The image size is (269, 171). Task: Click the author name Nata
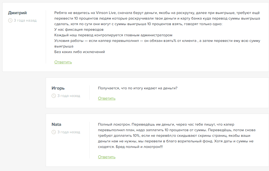pyautogui.click(x=56, y=124)
